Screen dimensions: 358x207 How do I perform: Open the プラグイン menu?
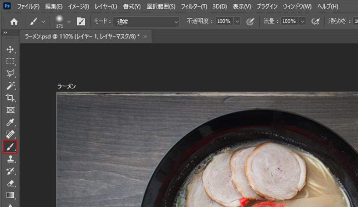click(267, 7)
